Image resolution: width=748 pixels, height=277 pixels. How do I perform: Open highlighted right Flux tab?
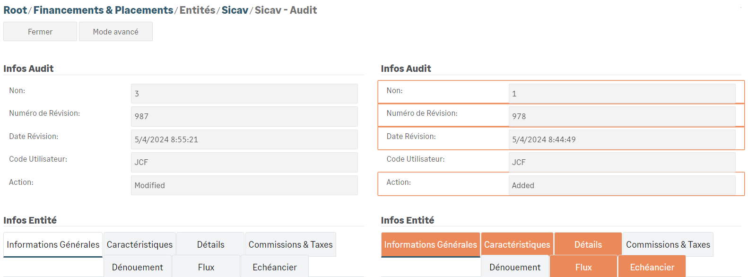pyautogui.click(x=583, y=267)
